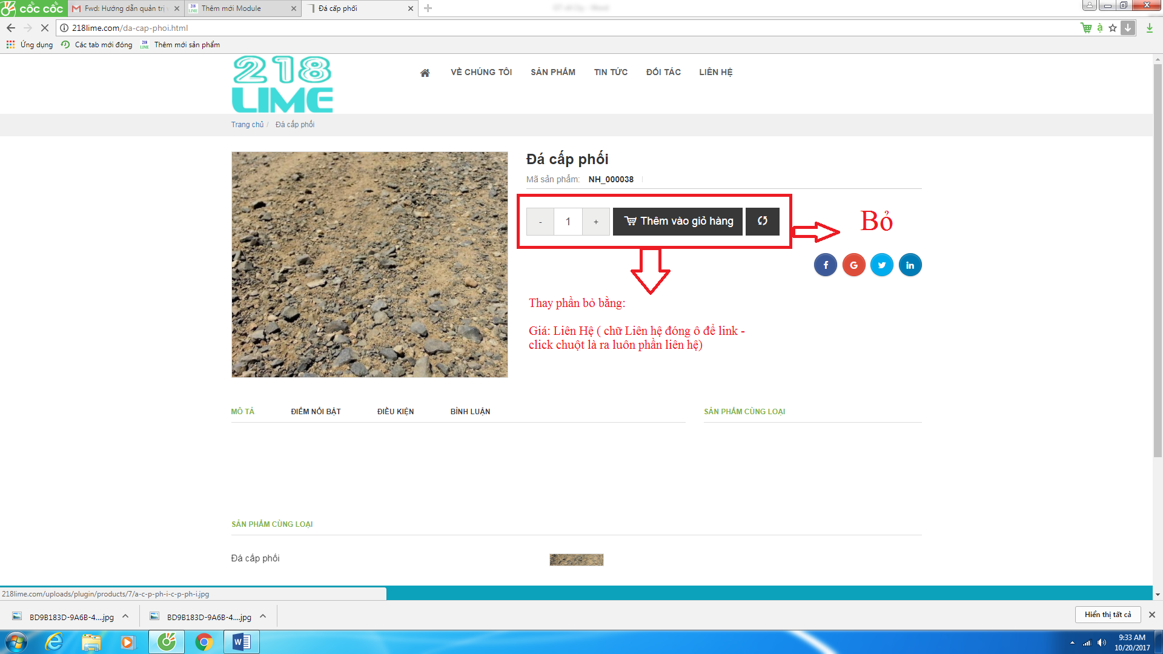This screenshot has height=654, width=1163.
Task: Share product on Facebook icon
Action: click(x=825, y=265)
